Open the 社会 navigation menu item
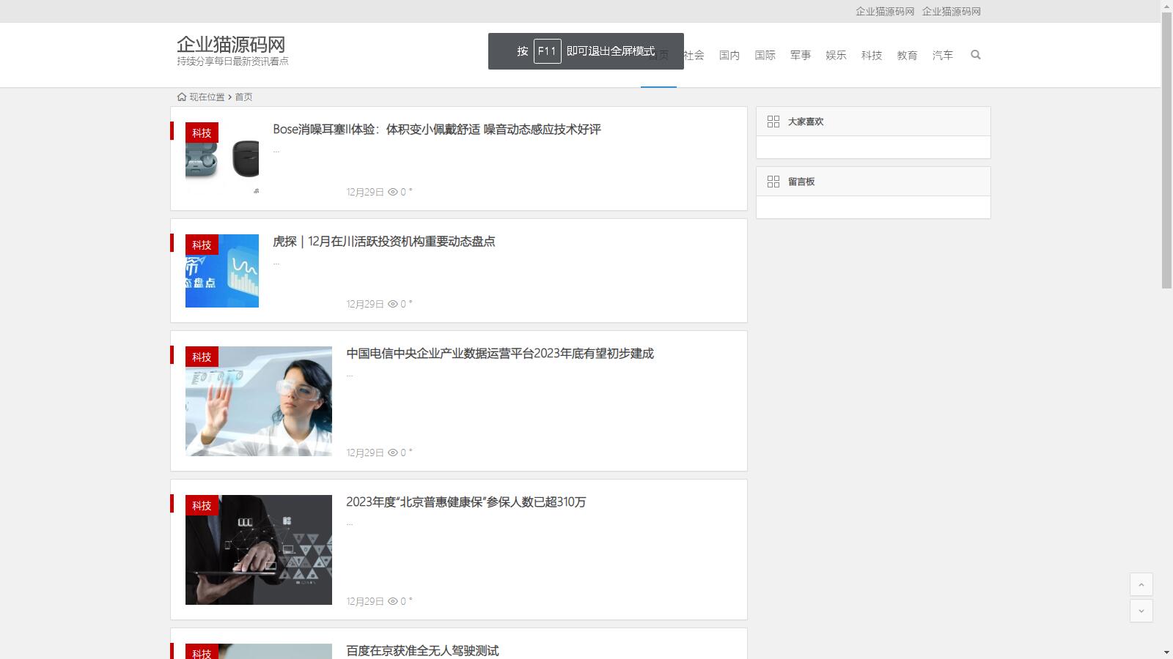This screenshot has width=1173, height=659. pos(694,55)
